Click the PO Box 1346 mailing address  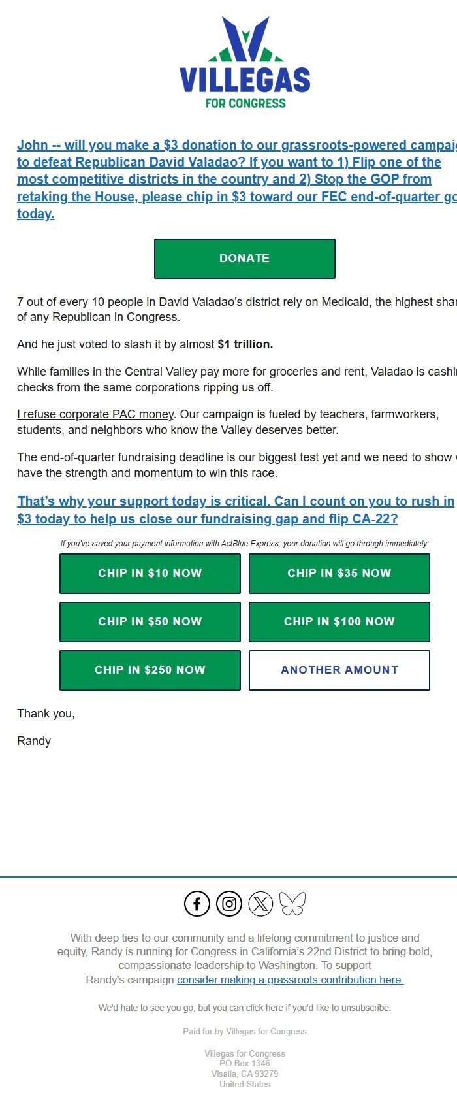tap(245, 1063)
